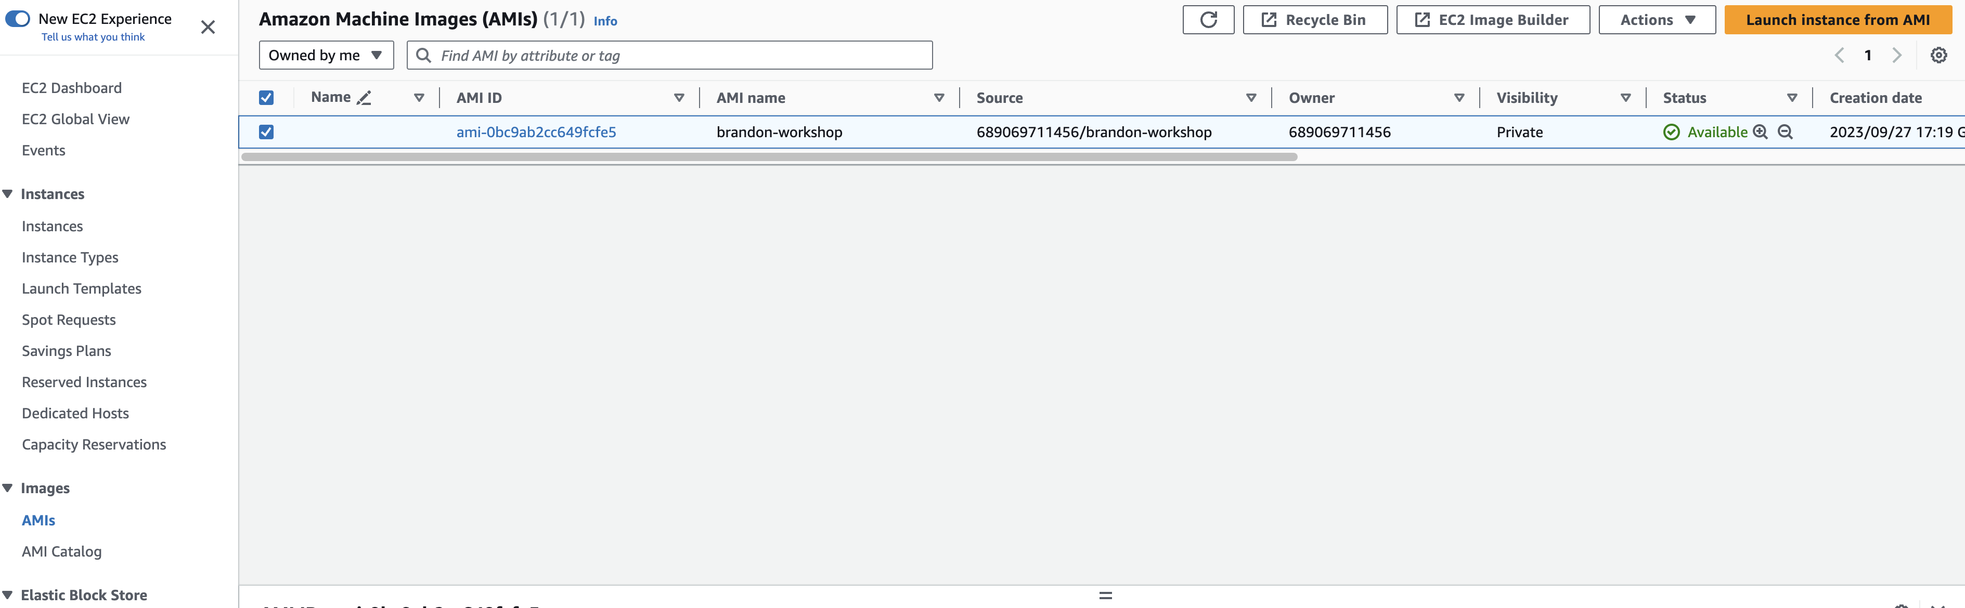Sort by the Visibility column arrow
1965x608 pixels.
point(1625,98)
